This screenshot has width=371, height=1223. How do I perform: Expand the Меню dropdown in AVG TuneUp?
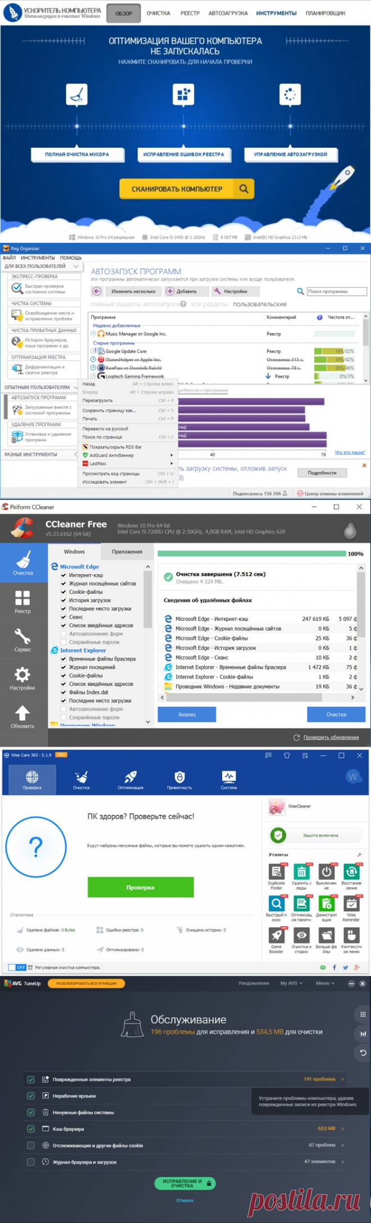324,983
